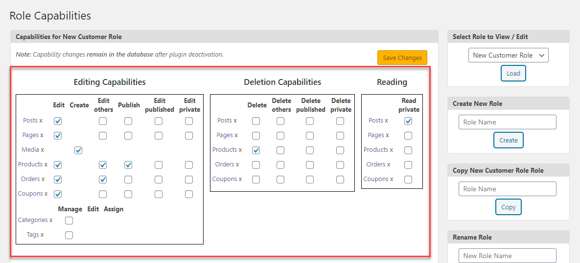Enable Edit others for Coupons
Image resolution: width=580 pixels, height=263 pixels.
coord(103,194)
